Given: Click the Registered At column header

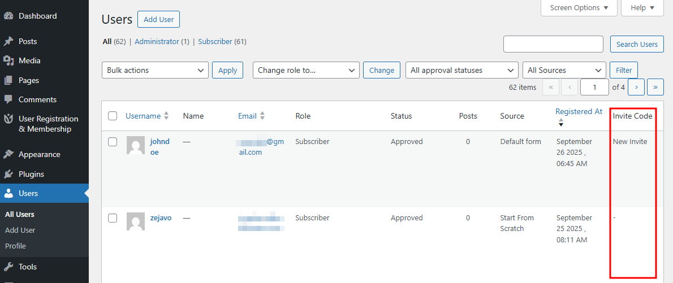Looking at the screenshot, I should point(579,111).
